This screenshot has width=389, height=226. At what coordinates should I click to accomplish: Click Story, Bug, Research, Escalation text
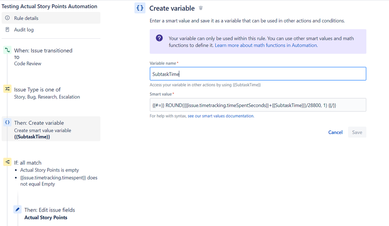point(47,97)
